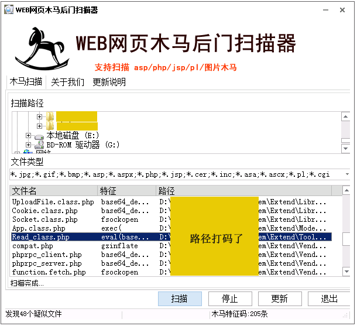Click the first highlighted folder icon

pyautogui.click(x=50, y=116)
